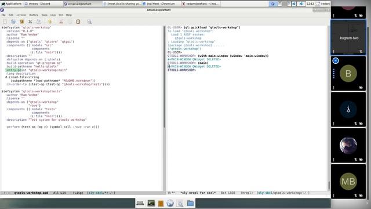Open three-dots menu on the helmet avatar tile
This screenshot has height=209, width=371.
[x=334, y=160]
